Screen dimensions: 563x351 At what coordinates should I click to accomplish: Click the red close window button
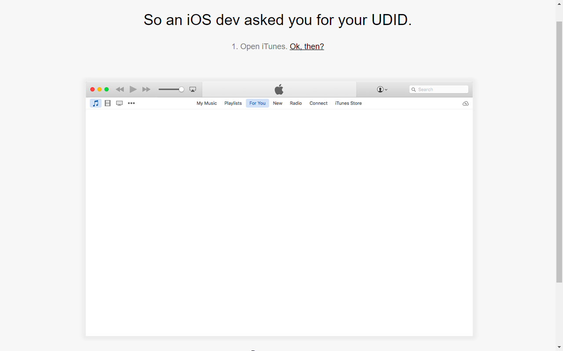tap(92, 90)
